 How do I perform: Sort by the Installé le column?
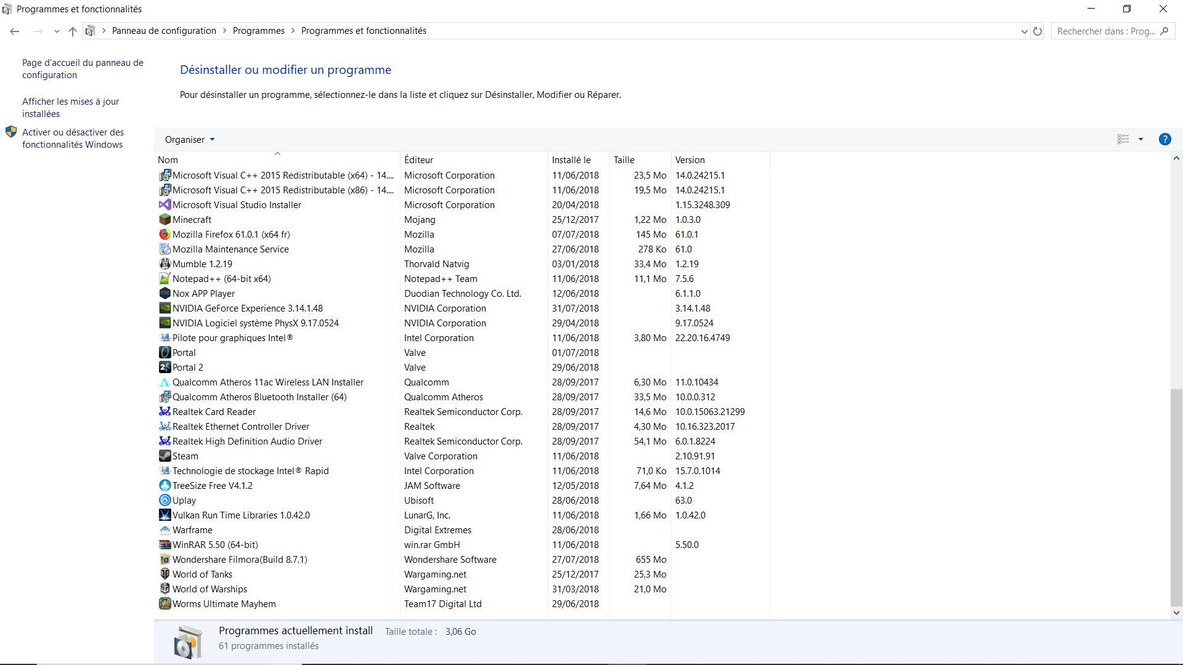(x=579, y=160)
